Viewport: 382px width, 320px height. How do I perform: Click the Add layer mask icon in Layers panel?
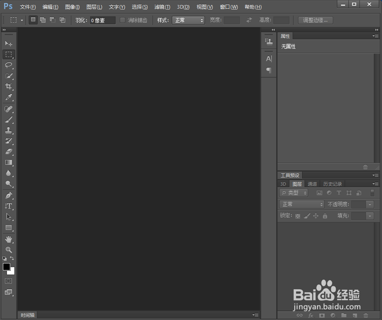click(x=321, y=315)
